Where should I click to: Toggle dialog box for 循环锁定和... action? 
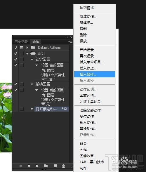tap(22, 109)
